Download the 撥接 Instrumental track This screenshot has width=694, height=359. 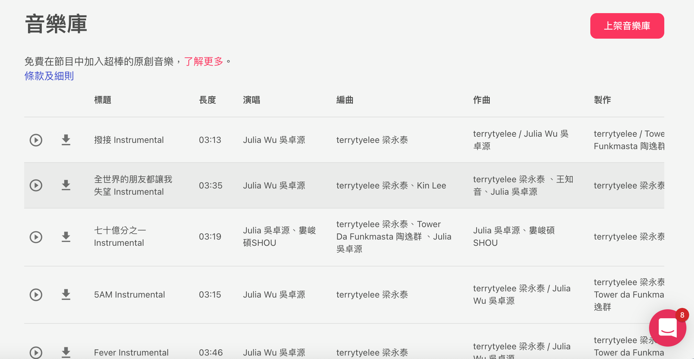pos(66,140)
